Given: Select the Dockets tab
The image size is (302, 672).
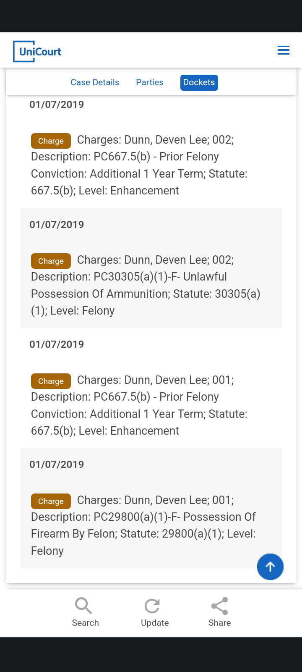Looking at the screenshot, I should [x=199, y=82].
